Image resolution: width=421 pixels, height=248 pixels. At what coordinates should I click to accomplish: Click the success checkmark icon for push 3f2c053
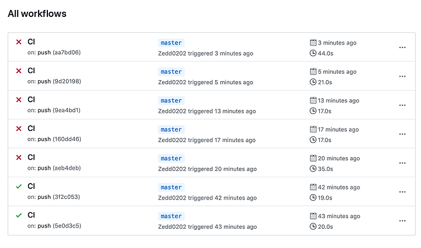point(19,187)
